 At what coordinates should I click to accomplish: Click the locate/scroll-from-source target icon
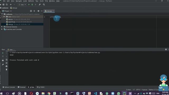click(x=31, y=11)
